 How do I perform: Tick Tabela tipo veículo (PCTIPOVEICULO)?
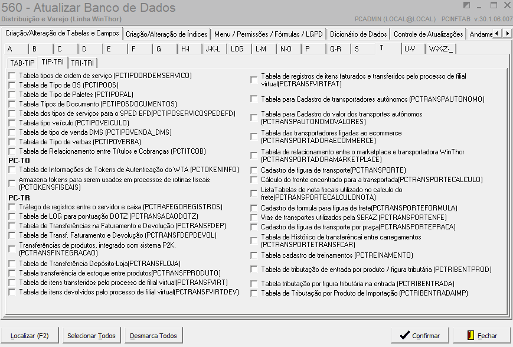(12, 123)
